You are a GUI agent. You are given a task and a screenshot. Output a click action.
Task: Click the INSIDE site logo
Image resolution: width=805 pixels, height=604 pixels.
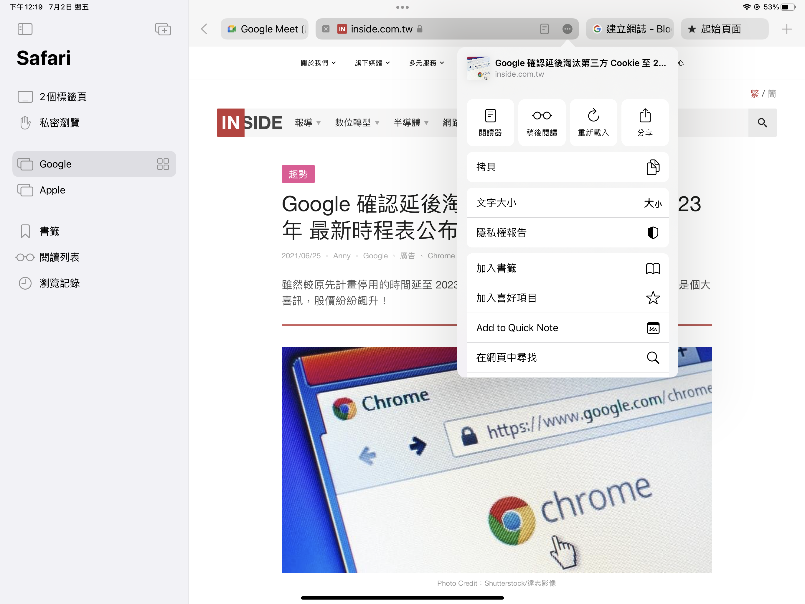pyautogui.click(x=249, y=123)
